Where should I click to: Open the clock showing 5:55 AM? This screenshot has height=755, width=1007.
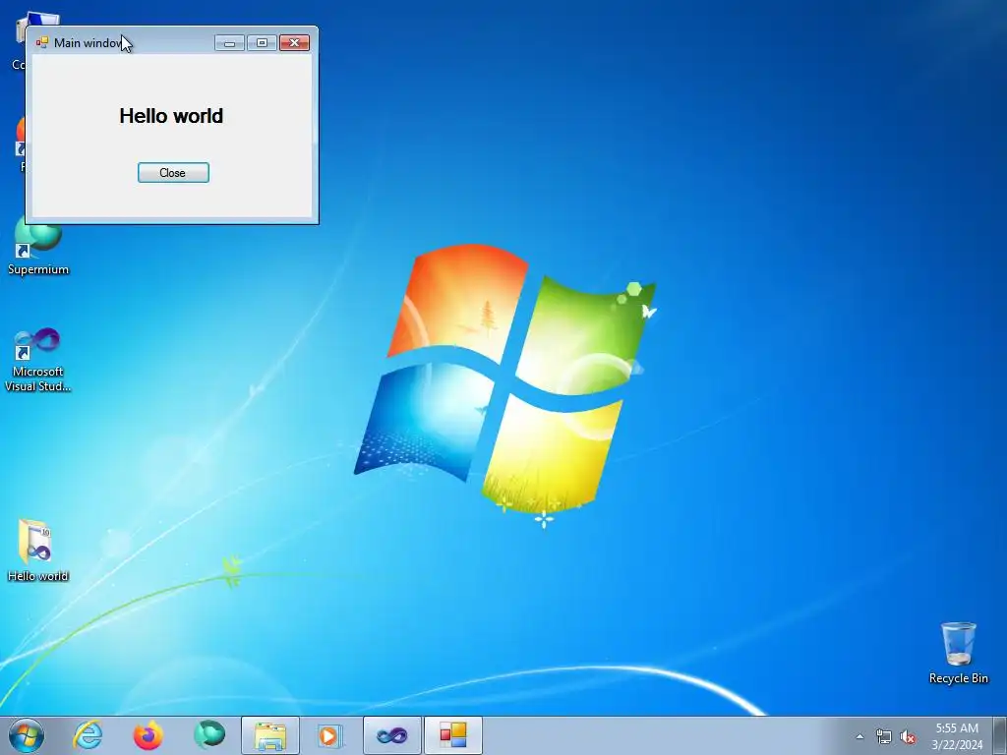point(957,736)
